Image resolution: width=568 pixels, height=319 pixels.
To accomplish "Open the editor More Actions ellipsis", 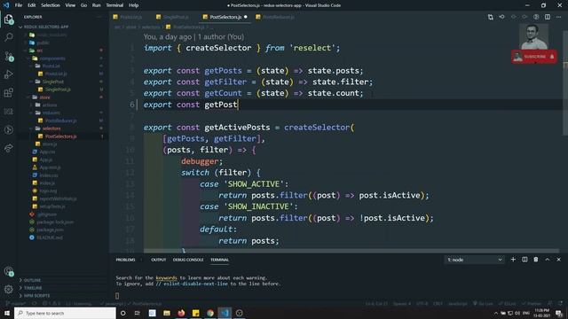I will click(x=558, y=17).
